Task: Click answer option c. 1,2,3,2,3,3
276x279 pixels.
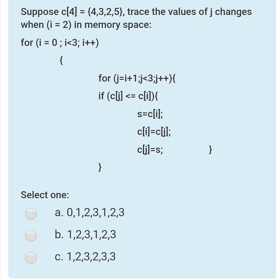Action: point(86,257)
